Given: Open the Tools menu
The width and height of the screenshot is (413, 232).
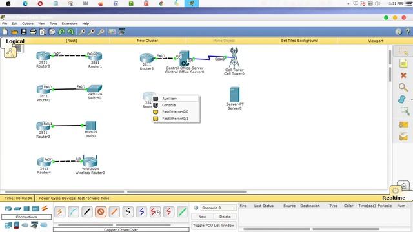Looking at the screenshot, I should coord(53,23).
